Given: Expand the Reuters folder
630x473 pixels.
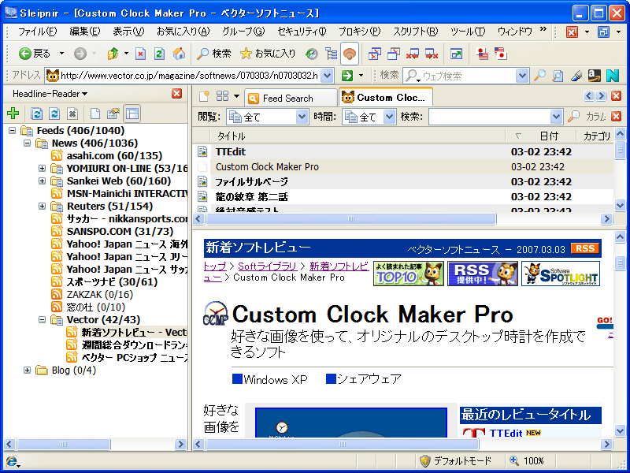Looking at the screenshot, I should (42, 206).
